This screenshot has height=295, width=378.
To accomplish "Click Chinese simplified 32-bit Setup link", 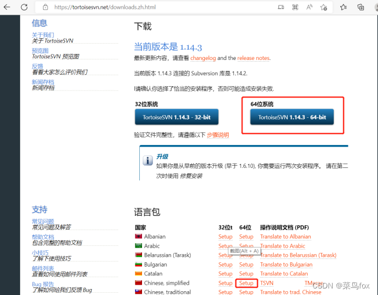I will coord(226,283).
